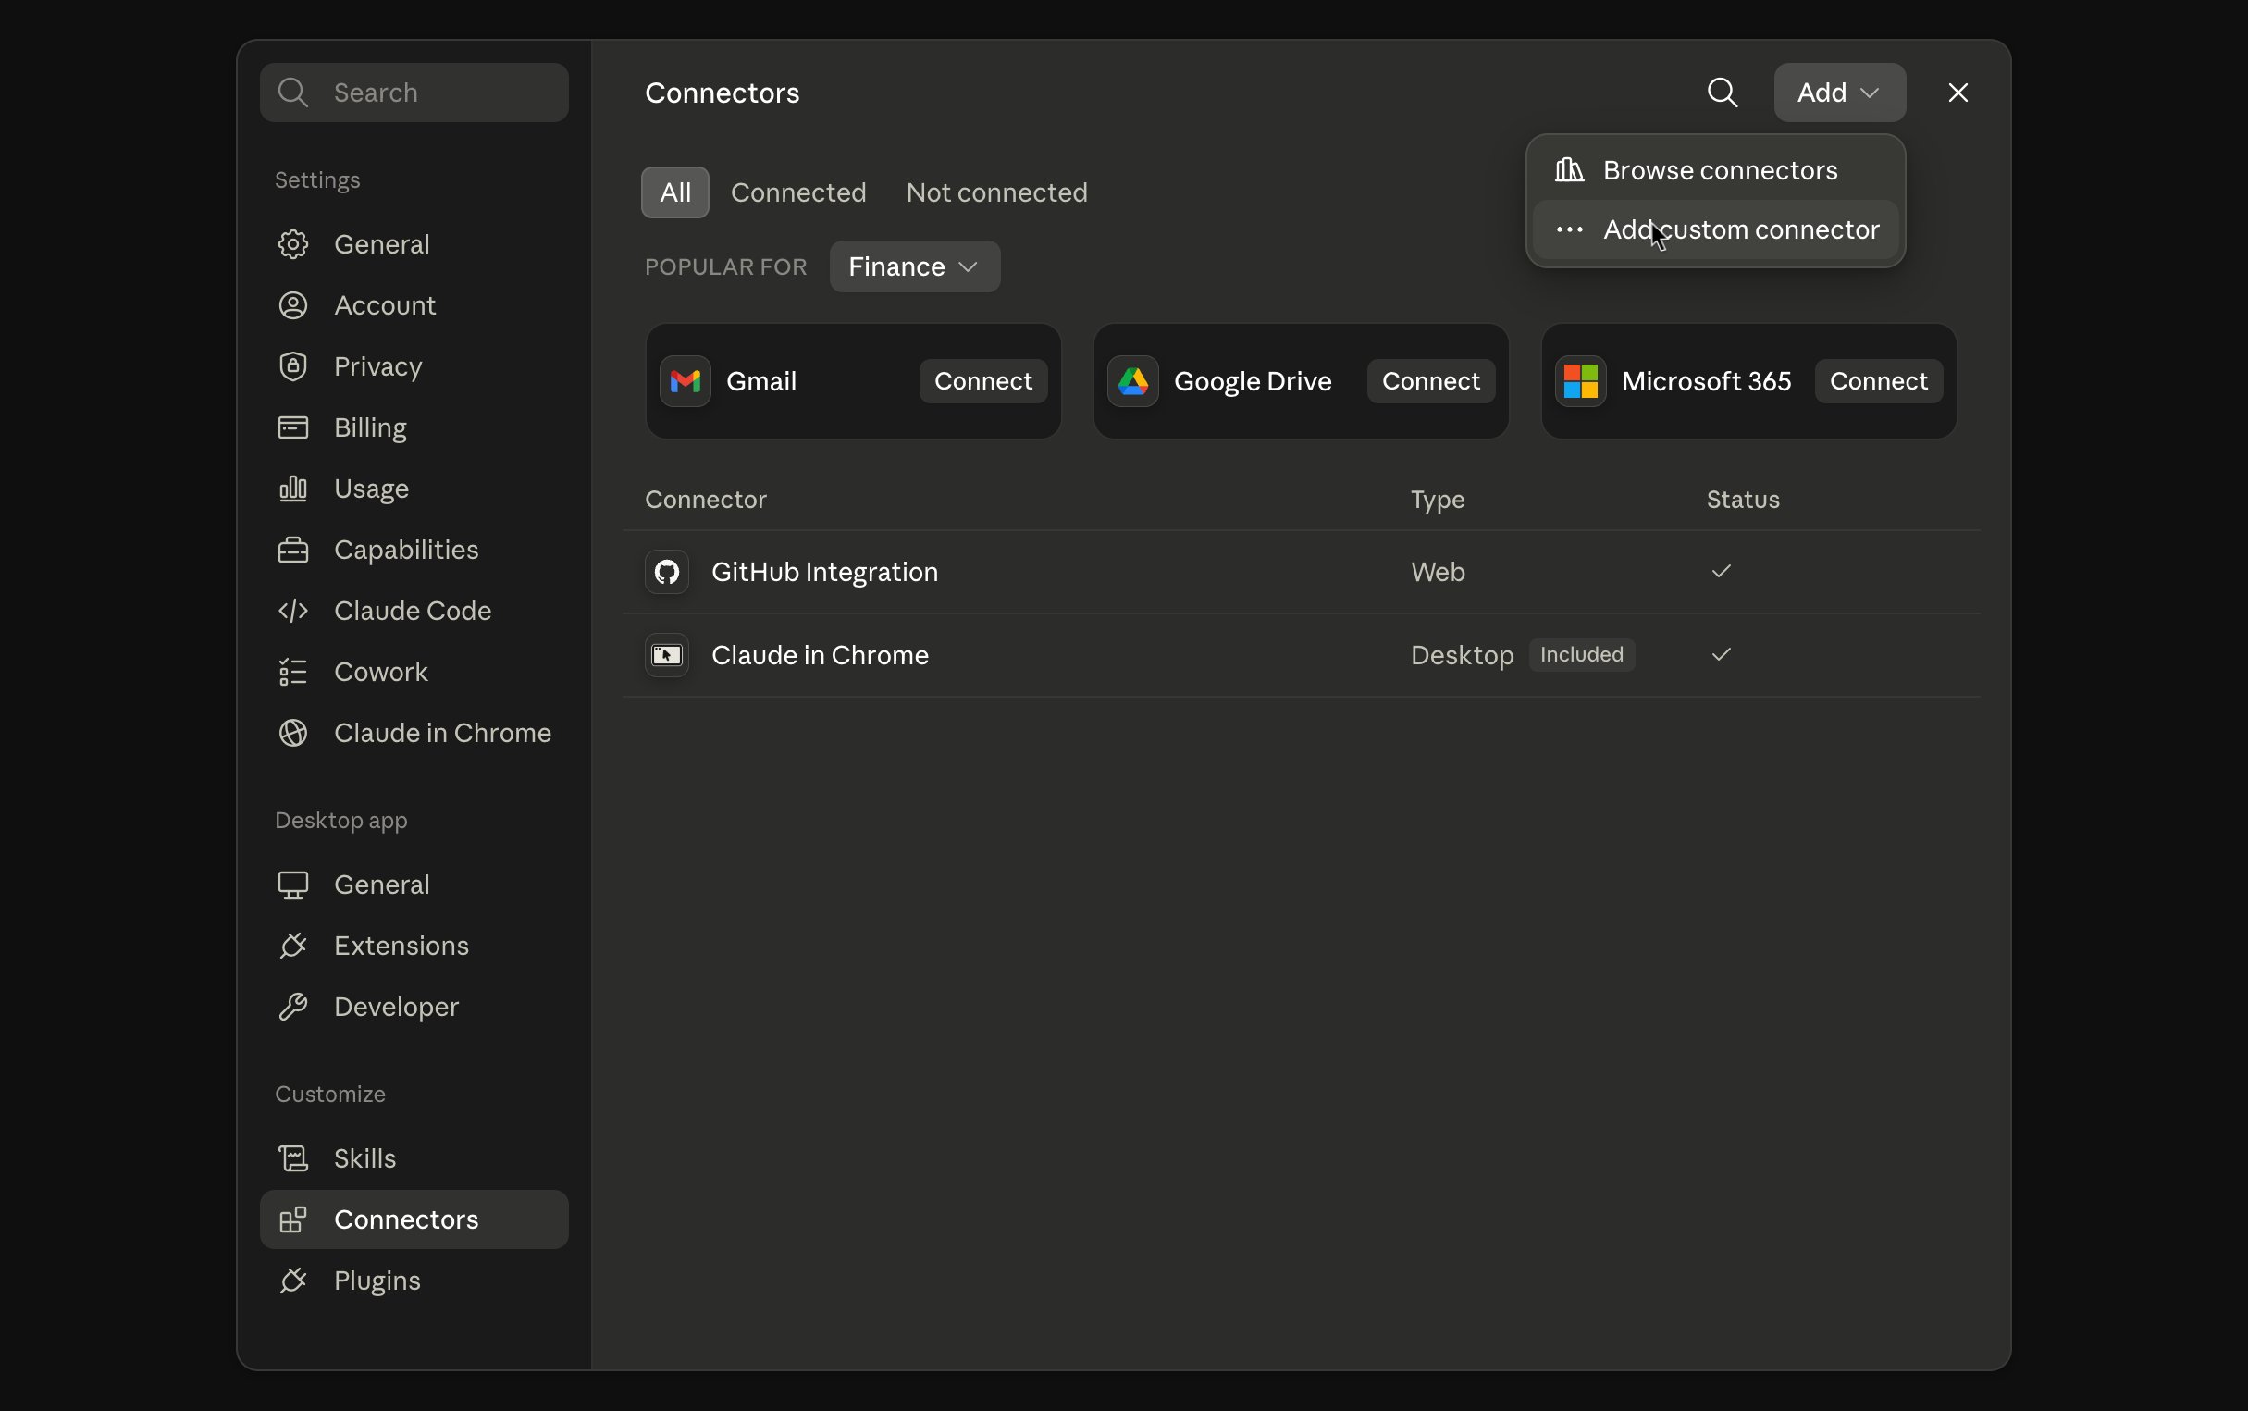
Task: Click the Browse connectors library icon
Action: pos(1570,170)
